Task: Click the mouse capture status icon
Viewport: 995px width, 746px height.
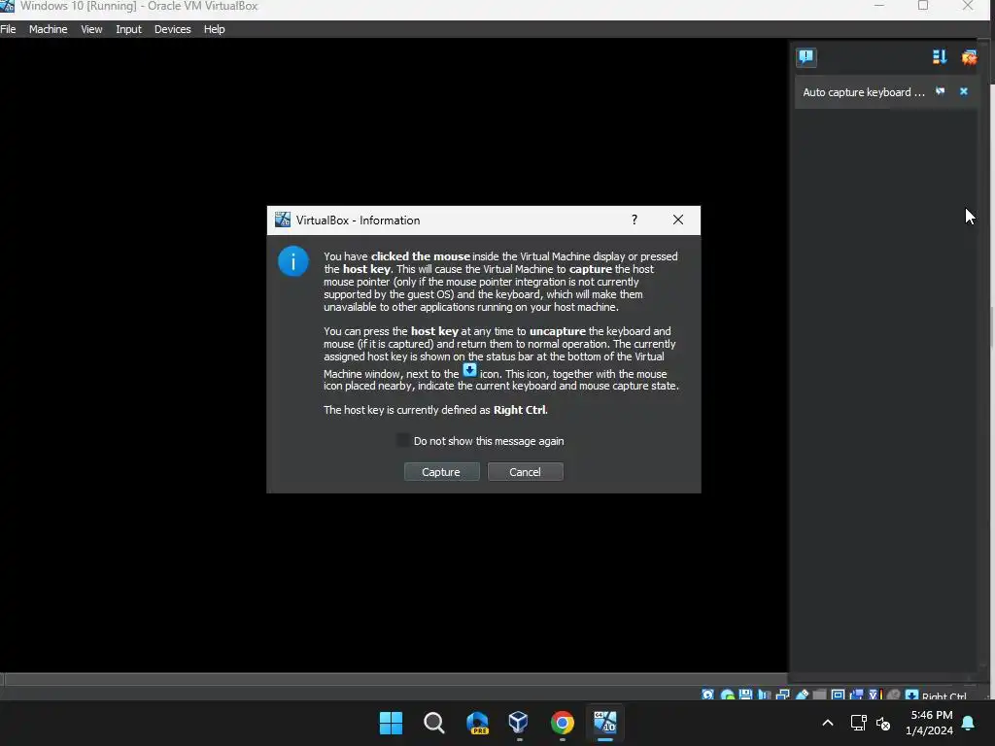Action: tap(894, 695)
